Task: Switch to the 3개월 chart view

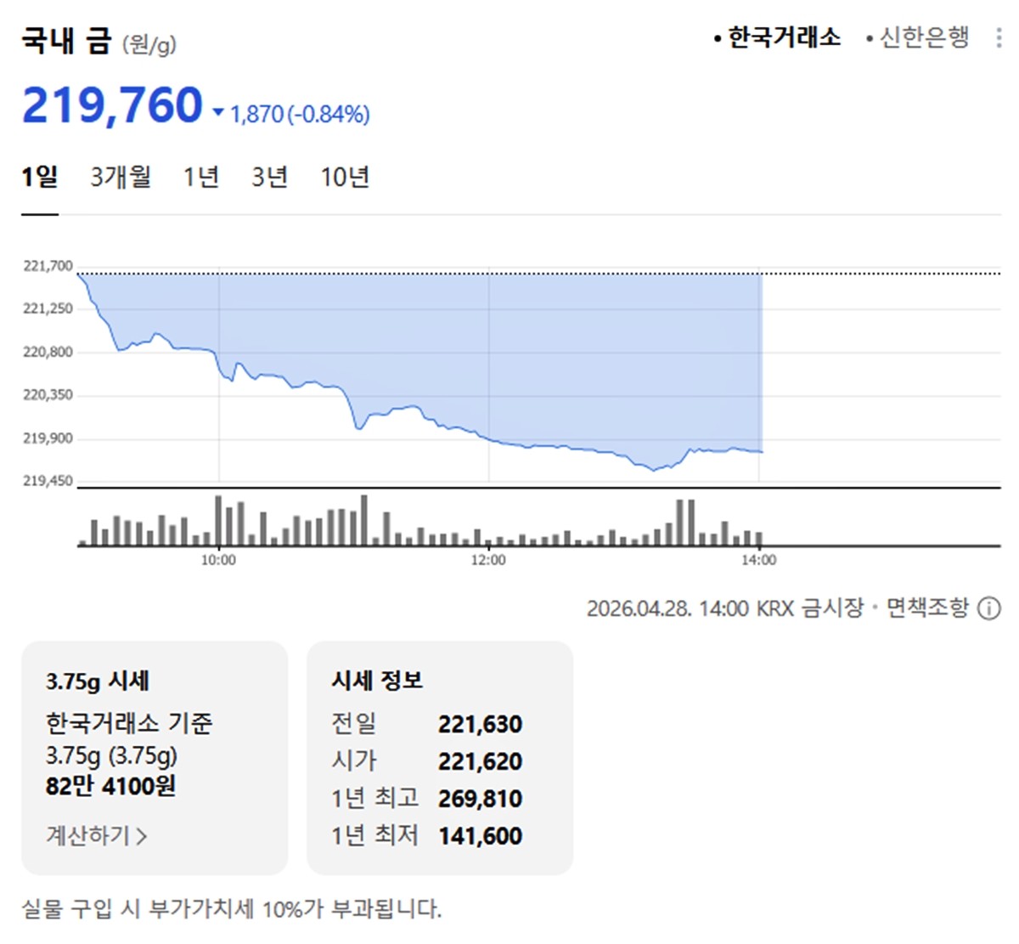Action: click(x=121, y=177)
